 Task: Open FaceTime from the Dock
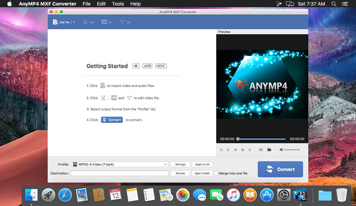(x=216, y=195)
